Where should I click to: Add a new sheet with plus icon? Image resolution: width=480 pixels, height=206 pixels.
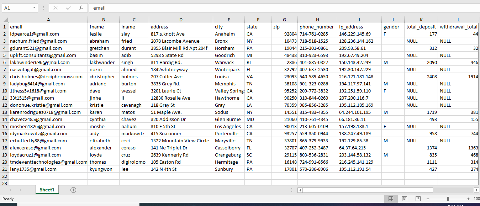(73, 190)
